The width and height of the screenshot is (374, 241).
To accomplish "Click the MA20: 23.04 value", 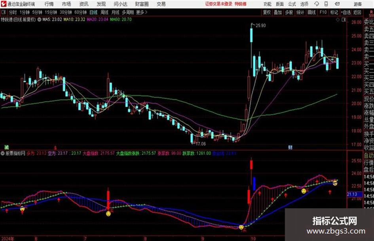I will click(x=97, y=19).
